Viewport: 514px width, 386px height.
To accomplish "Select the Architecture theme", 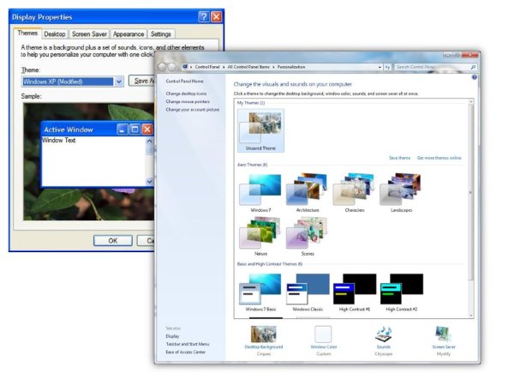I will pyautogui.click(x=308, y=190).
